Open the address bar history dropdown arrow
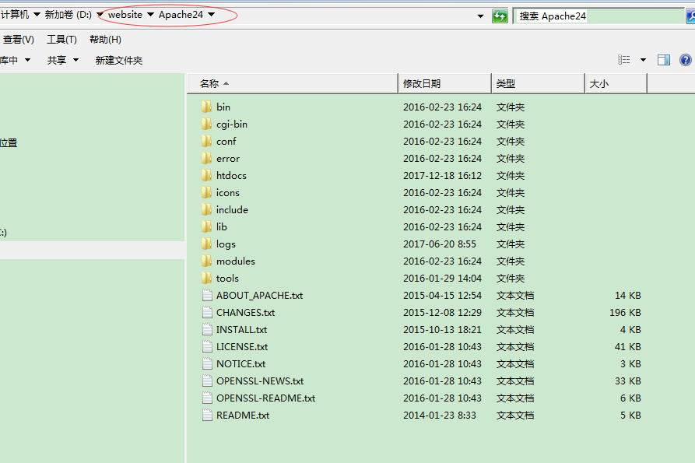Viewport: 695px width, 463px height. [x=480, y=15]
